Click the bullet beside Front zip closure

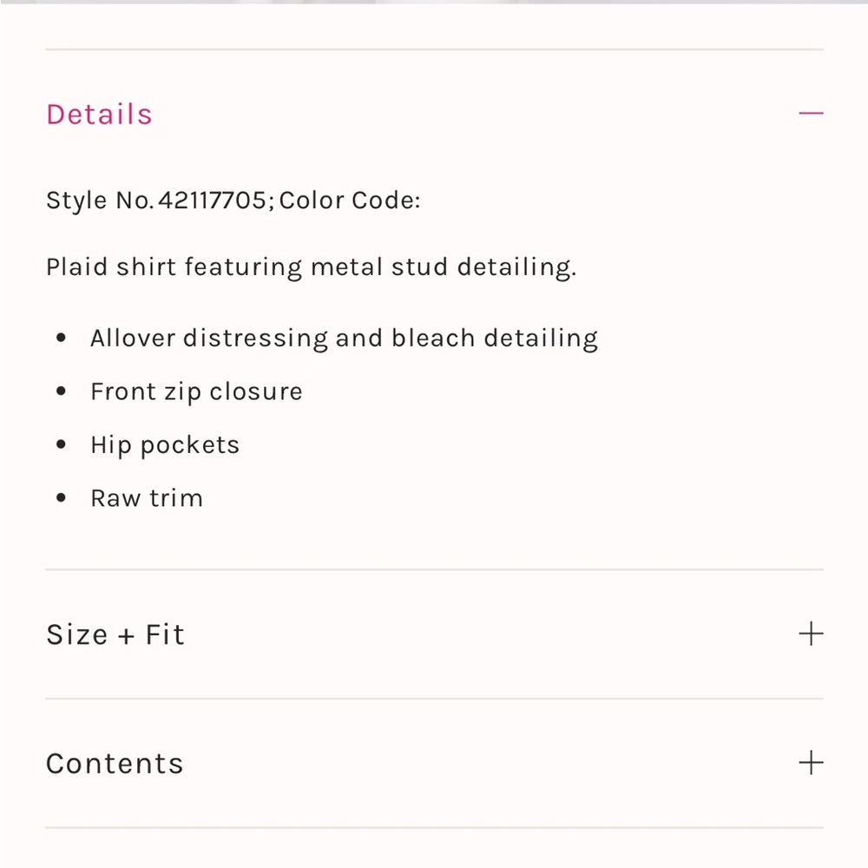tap(61, 391)
